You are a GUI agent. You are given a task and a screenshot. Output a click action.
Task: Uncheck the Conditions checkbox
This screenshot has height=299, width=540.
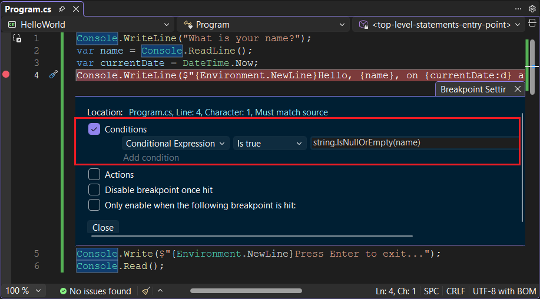pos(94,129)
